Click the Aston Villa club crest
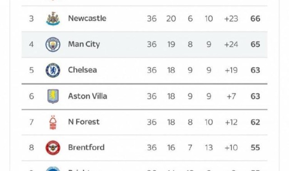The width and height of the screenshot is (289, 171). point(53,96)
